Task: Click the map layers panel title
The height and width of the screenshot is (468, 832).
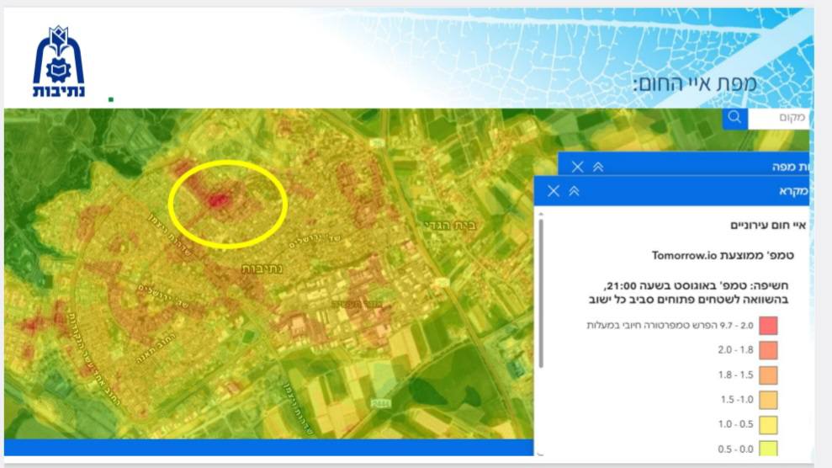Action: click(x=791, y=168)
